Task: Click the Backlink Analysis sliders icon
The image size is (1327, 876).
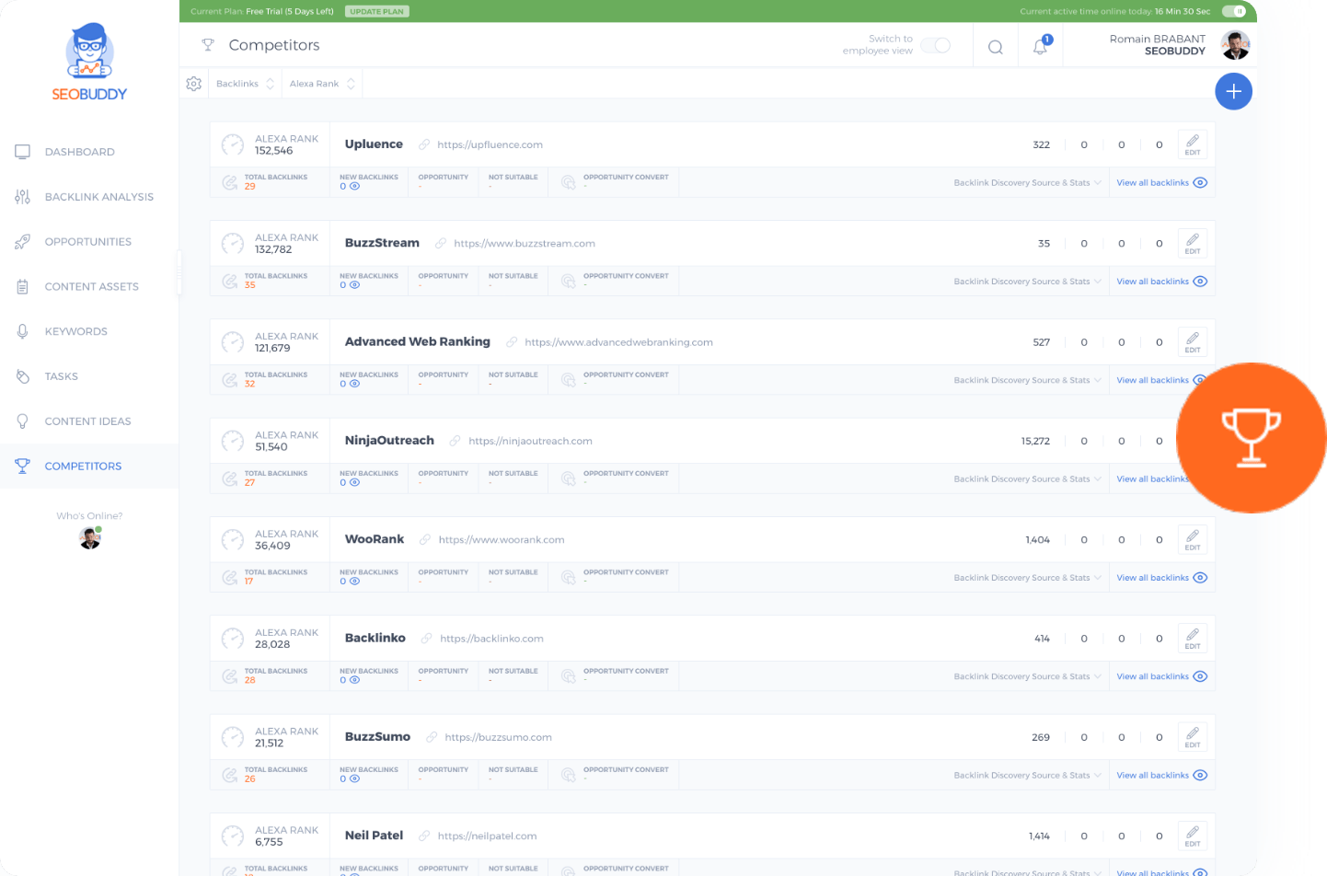Action: click(23, 197)
